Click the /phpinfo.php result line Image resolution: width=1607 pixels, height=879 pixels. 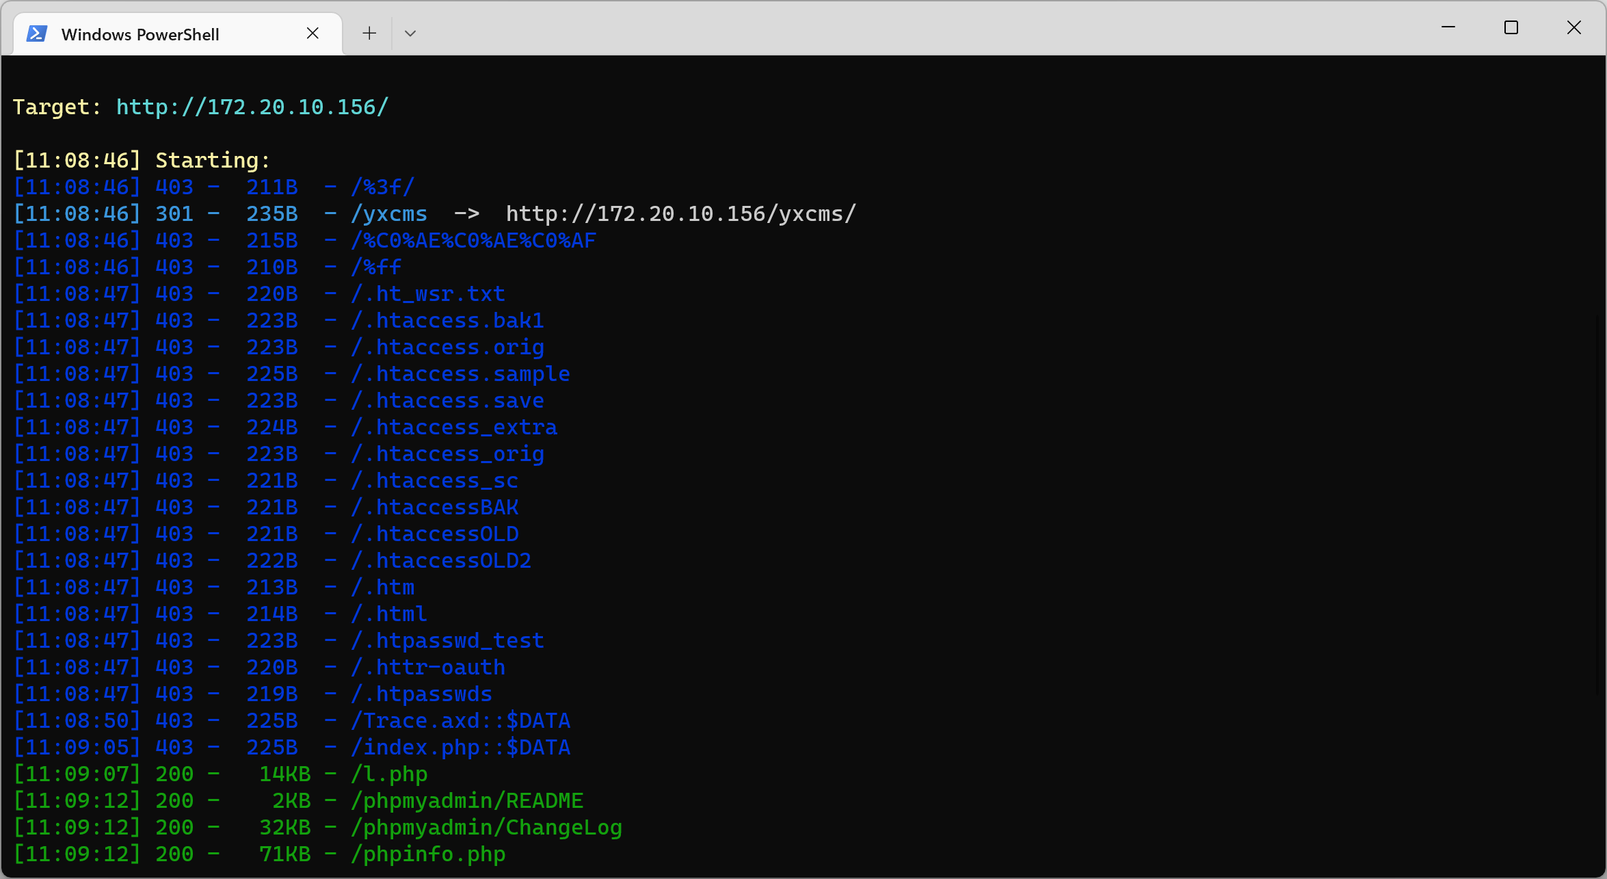pyautogui.click(x=428, y=854)
